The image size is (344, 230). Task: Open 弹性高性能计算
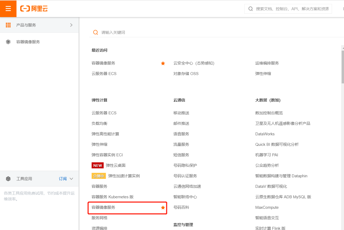pos(105,134)
